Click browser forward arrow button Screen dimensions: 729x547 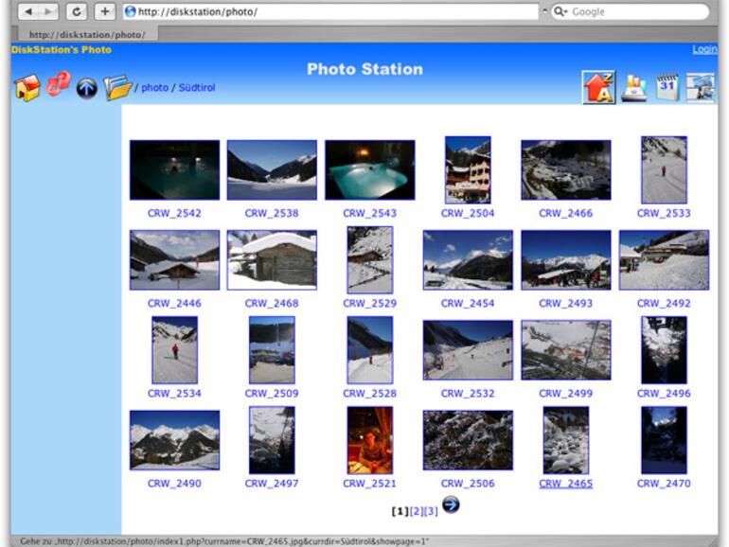click(x=48, y=11)
